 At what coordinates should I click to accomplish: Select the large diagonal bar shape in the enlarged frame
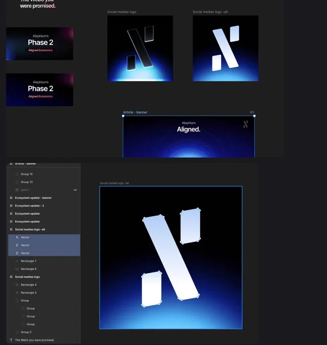pyautogui.click(x=171, y=257)
